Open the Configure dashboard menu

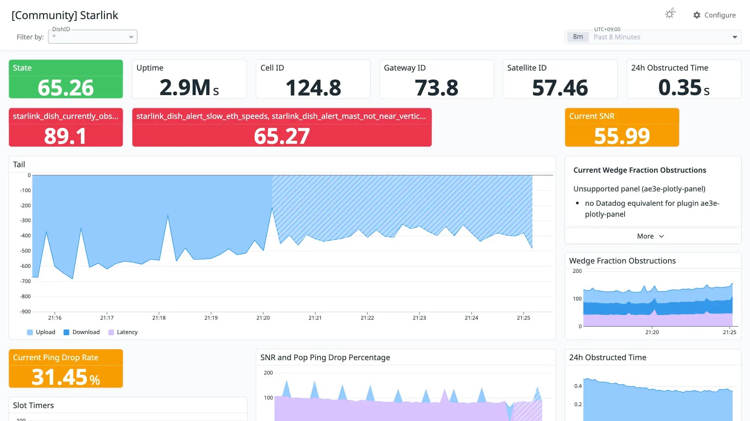[x=714, y=15]
